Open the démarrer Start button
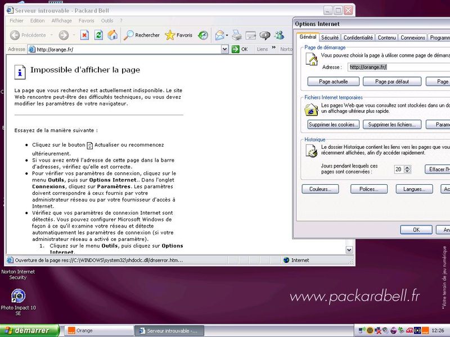The image size is (450, 337). [29, 331]
